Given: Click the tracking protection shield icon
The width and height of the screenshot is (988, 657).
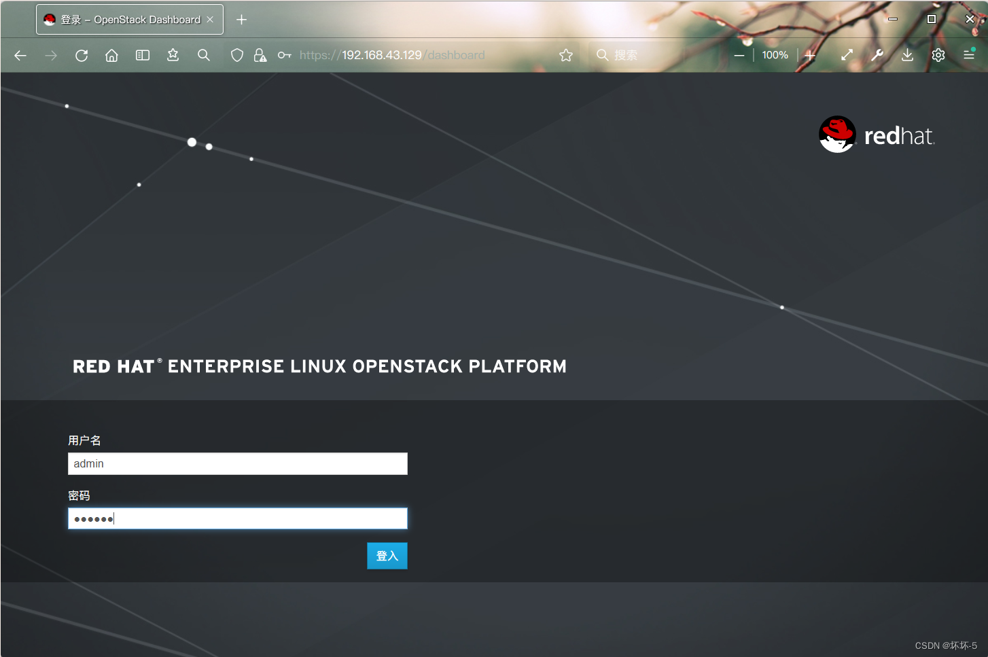Looking at the screenshot, I should click(x=236, y=55).
